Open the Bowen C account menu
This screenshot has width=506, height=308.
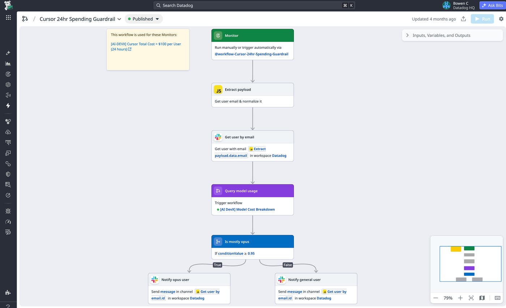(459, 5)
